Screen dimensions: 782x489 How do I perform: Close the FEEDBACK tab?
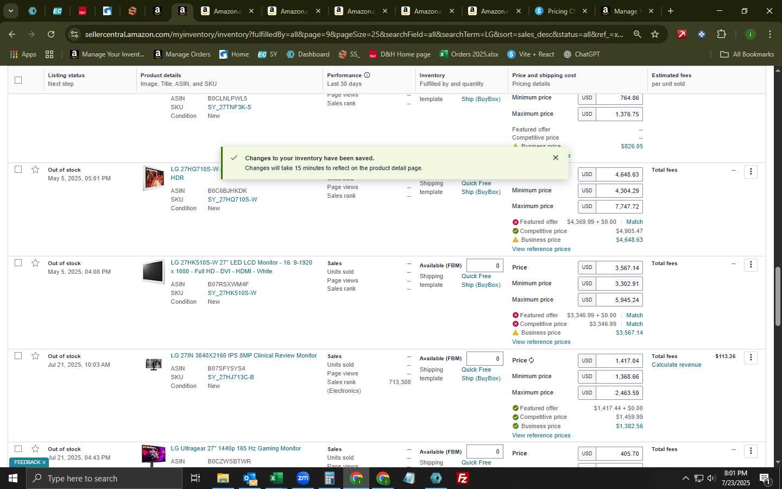pyautogui.click(x=44, y=462)
